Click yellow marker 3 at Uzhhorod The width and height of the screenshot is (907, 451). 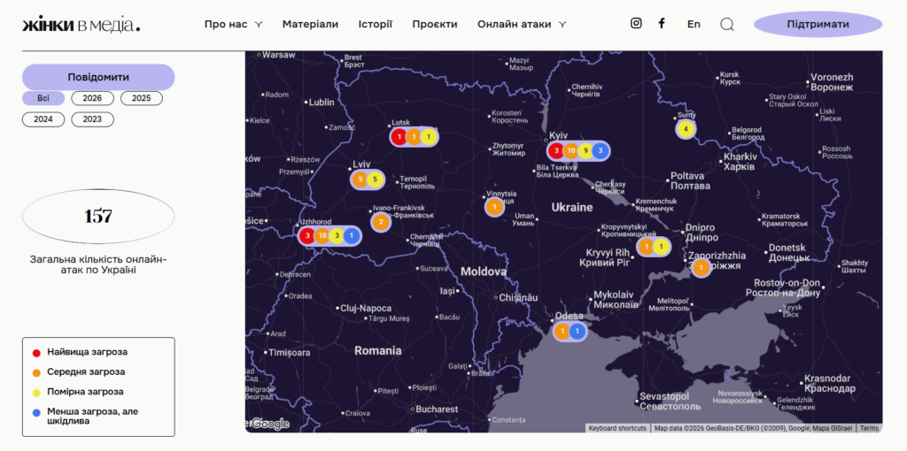pyautogui.click(x=337, y=235)
